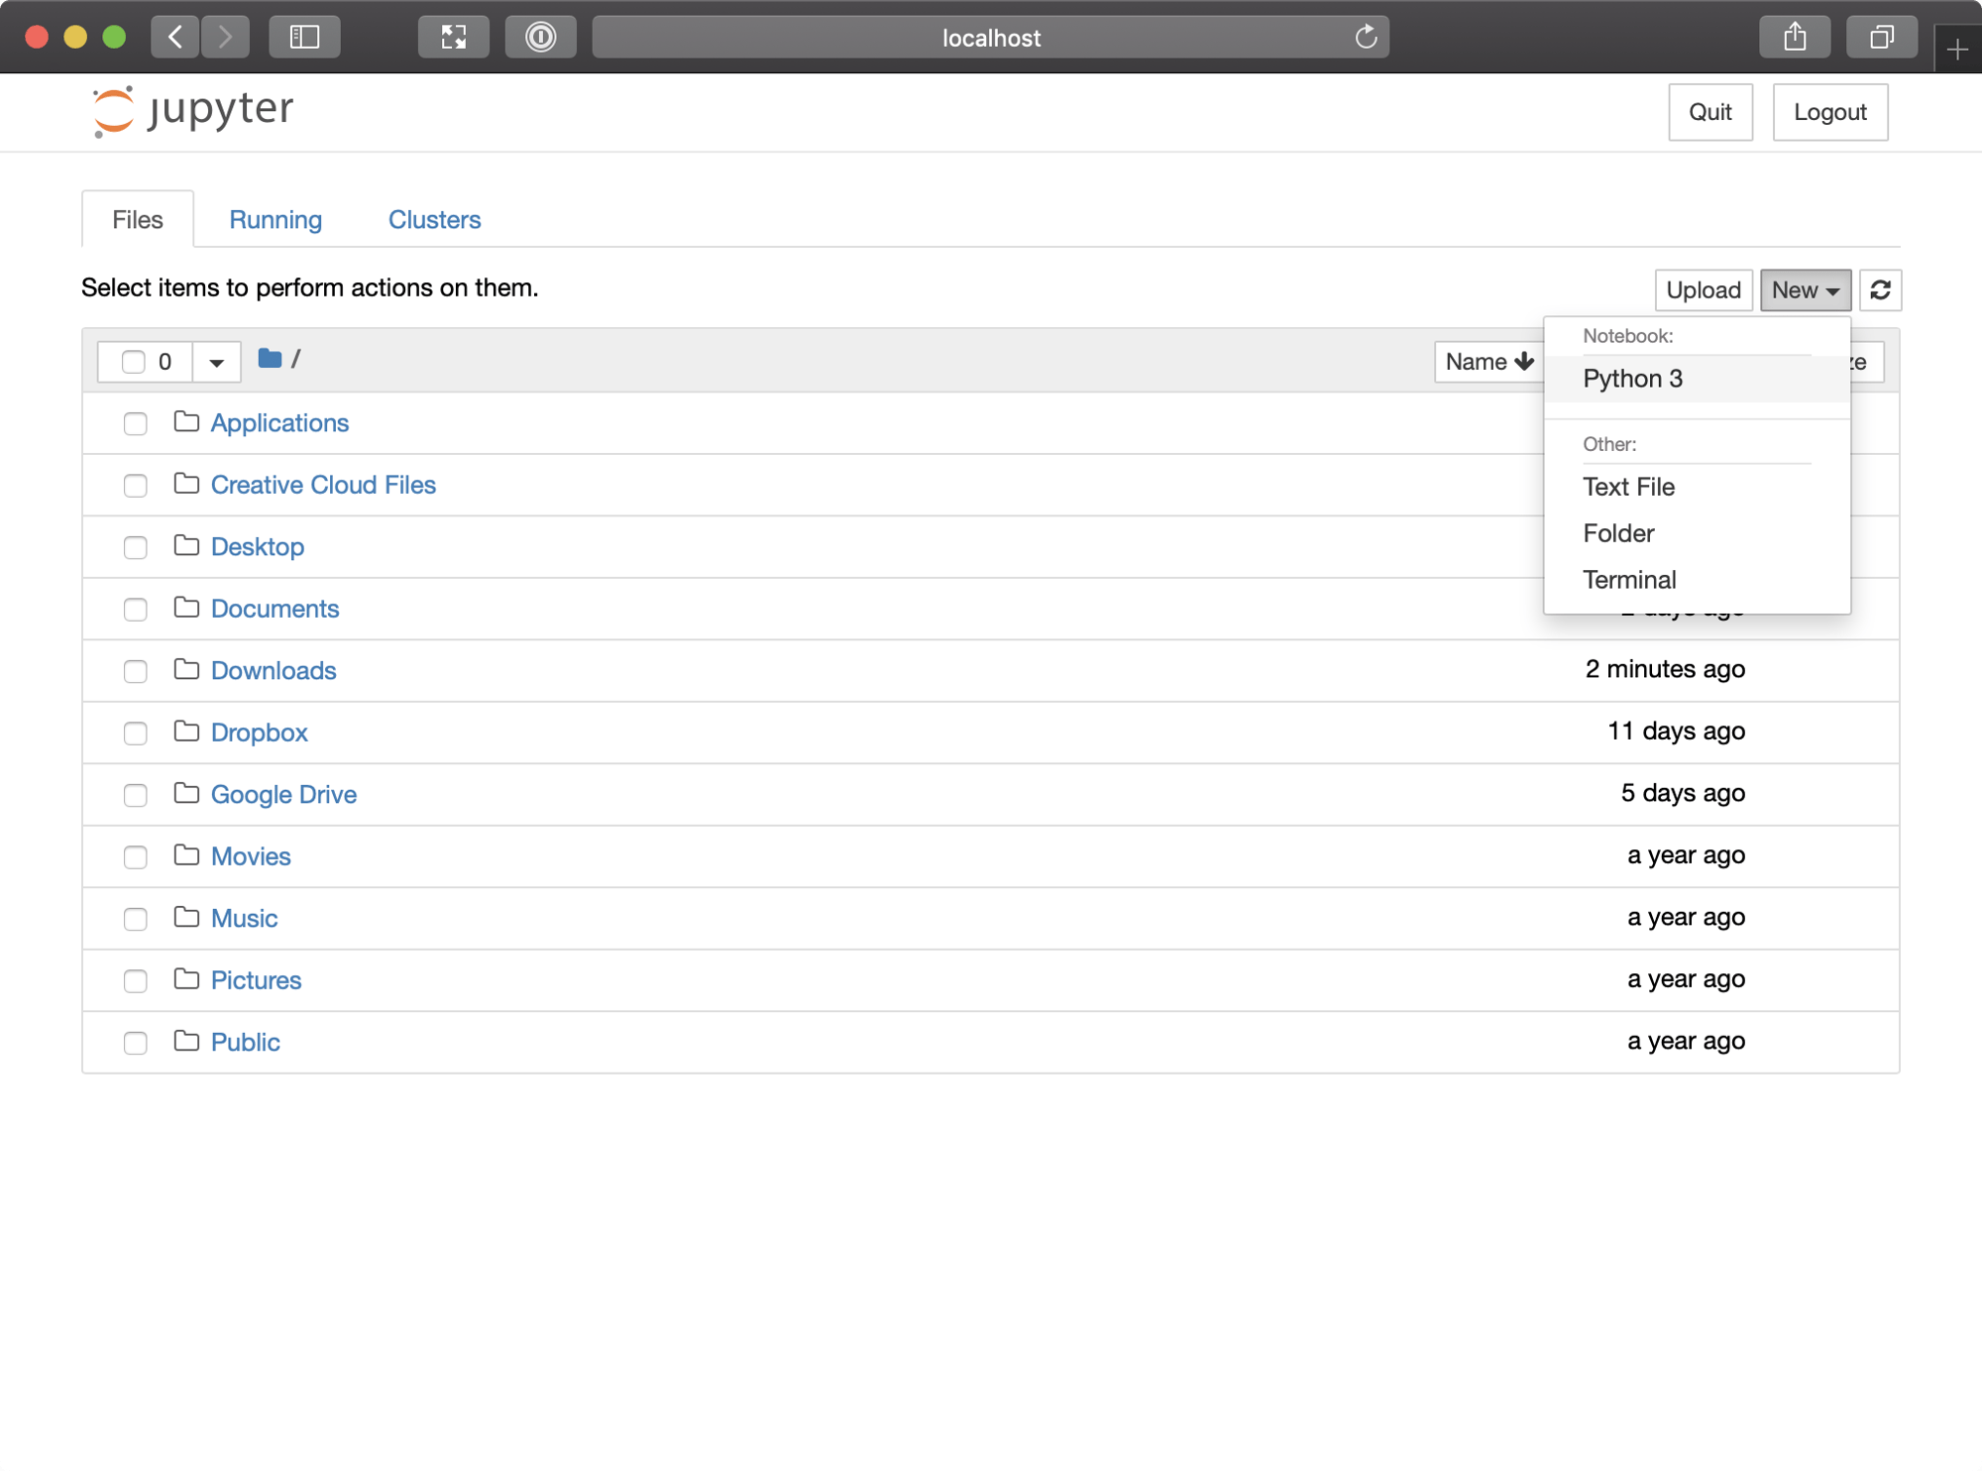Click the Upload button
Viewport: 1982px width, 1471px height.
pos(1704,289)
